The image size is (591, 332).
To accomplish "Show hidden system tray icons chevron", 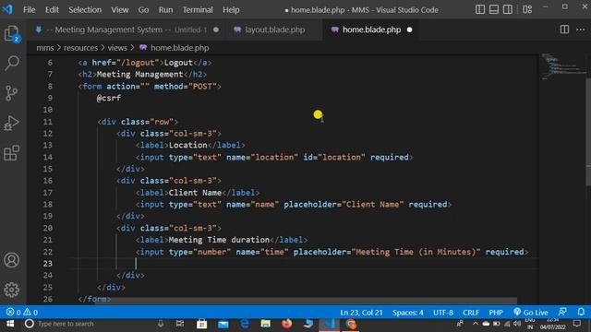I will point(476,324).
